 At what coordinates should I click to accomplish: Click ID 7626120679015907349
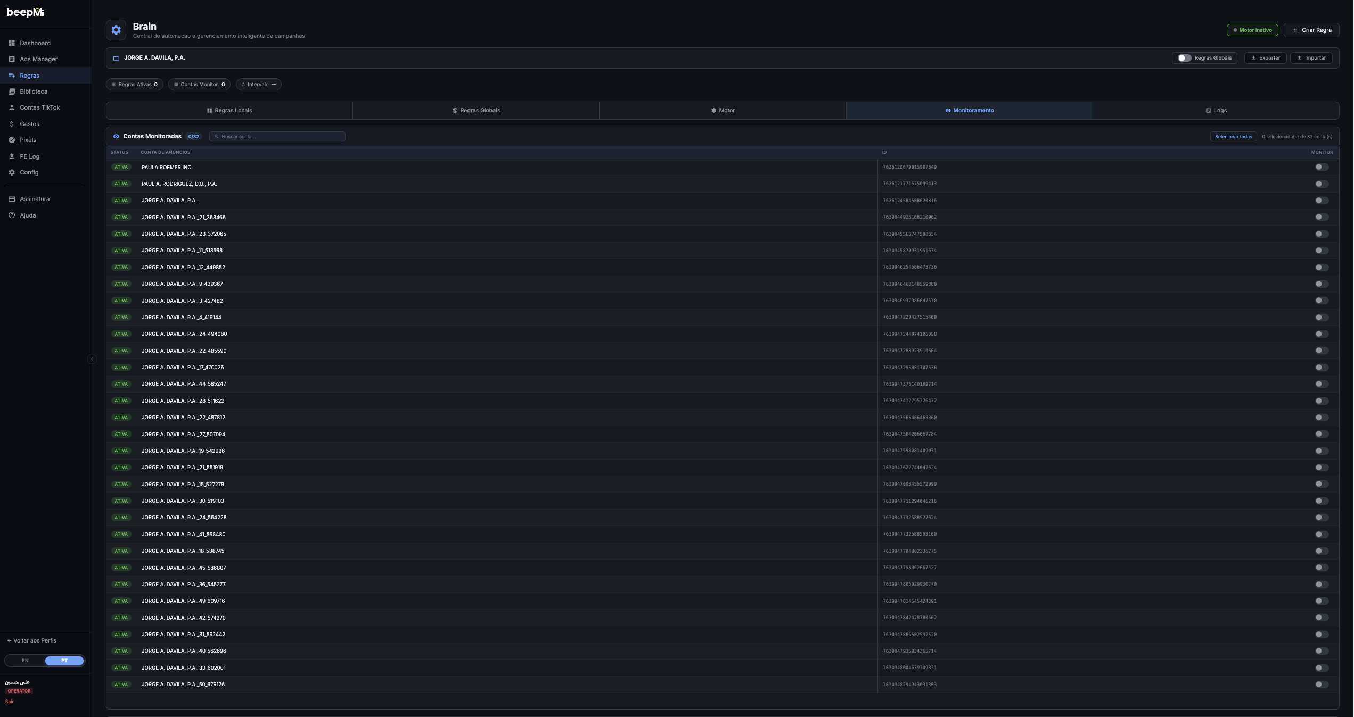pyautogui.click(x=909, y=167)
